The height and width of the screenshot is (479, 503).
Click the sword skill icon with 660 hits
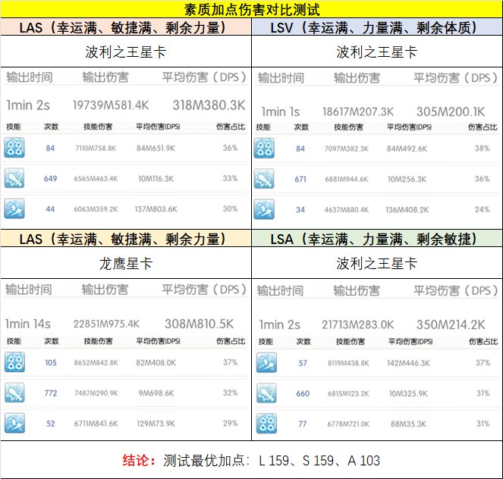coord(266,393)
